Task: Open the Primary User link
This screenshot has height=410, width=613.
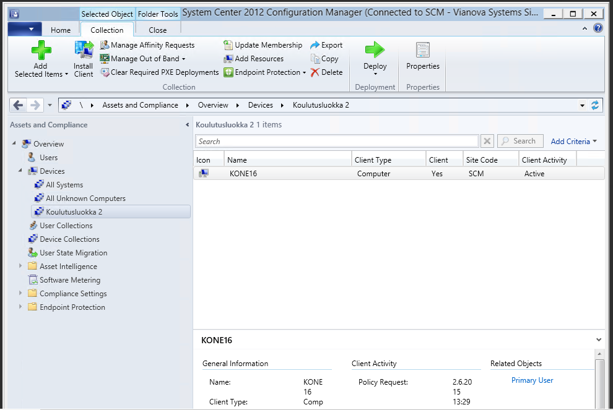Action: point(532,380)
